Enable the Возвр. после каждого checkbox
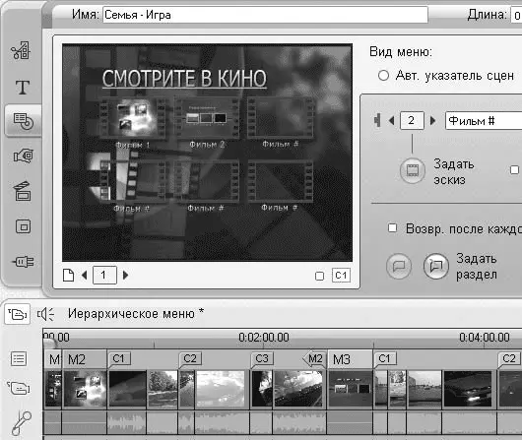This screenshot has height=440, width=522. tap(393, 228)
